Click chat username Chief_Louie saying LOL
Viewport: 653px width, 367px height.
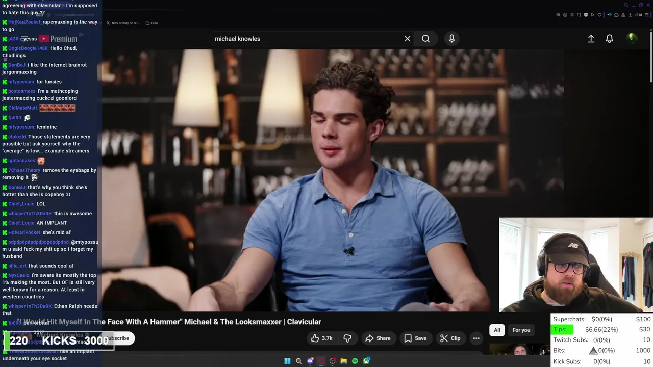click(x=21, y=204)
